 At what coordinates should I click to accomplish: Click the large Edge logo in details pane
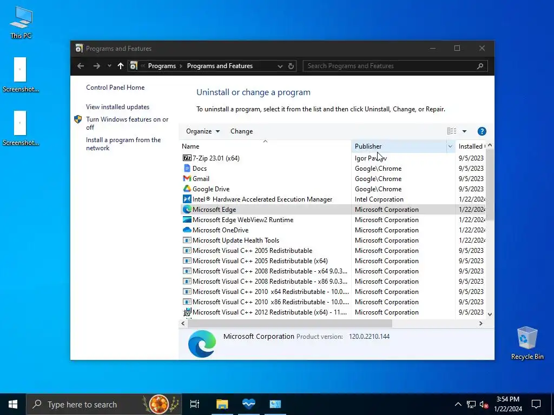tap(202, 343)
